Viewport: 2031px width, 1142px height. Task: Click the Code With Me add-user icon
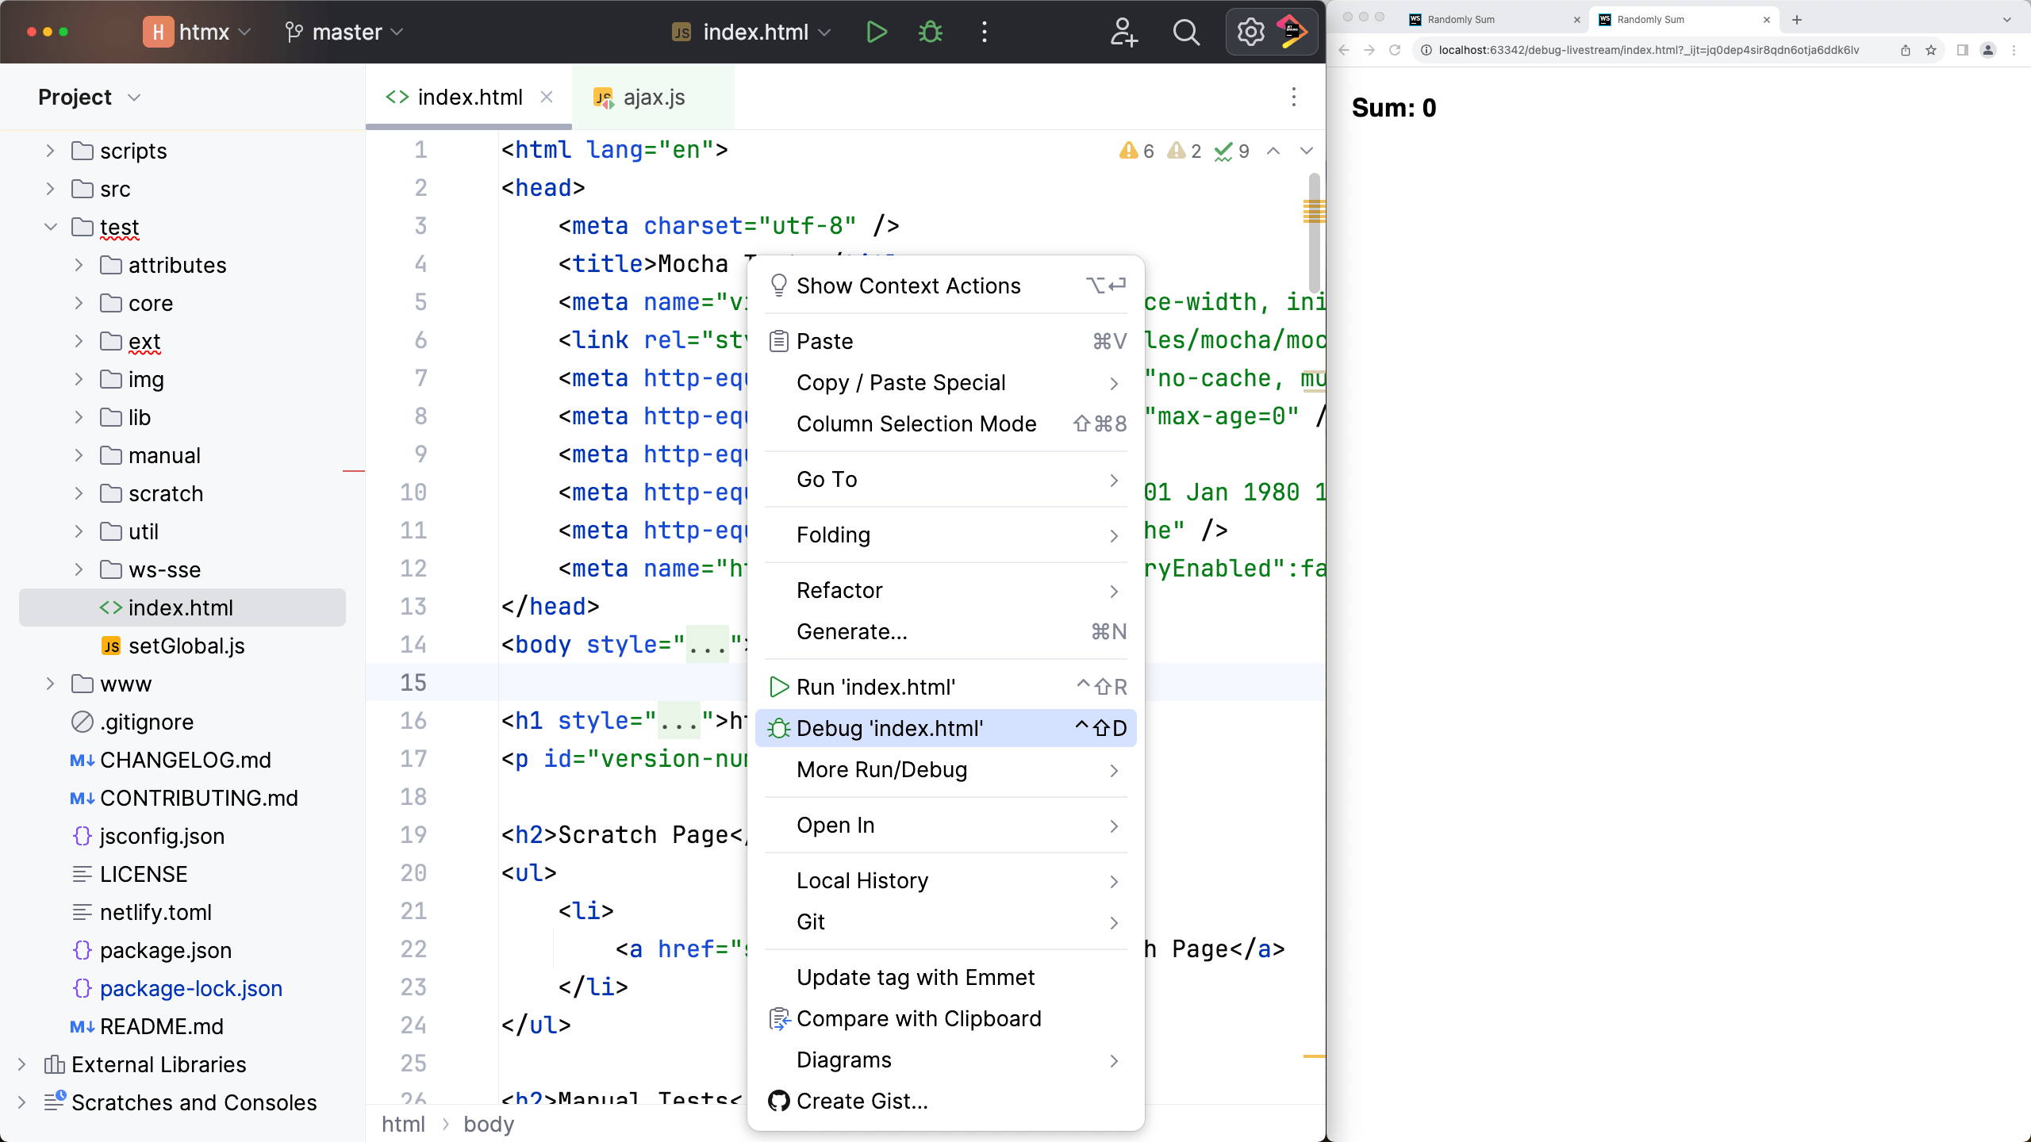1123,32
